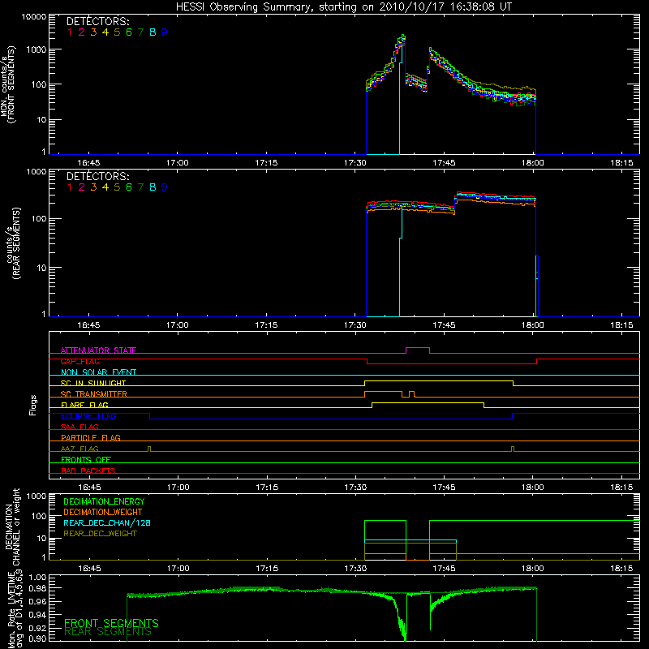This screenshot has height=649, width=649.
Task: Click the GAP_FLAG label
Action: tap(80, 361)
